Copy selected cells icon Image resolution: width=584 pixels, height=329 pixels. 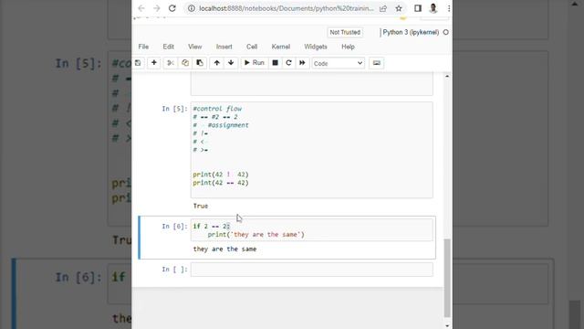pos(185,63)
